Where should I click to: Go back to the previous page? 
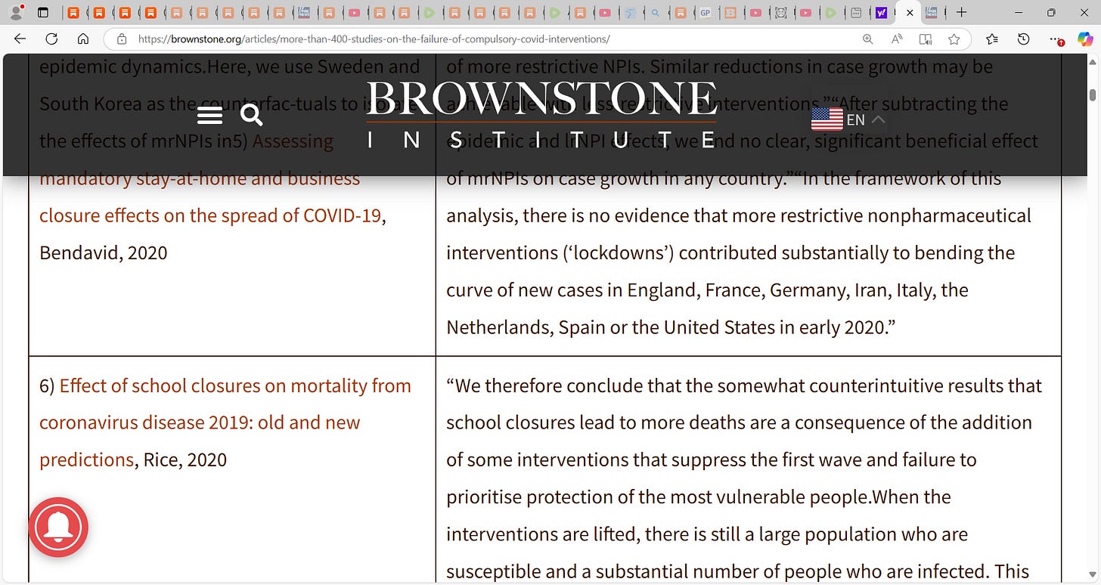click(x=20, y=39)
